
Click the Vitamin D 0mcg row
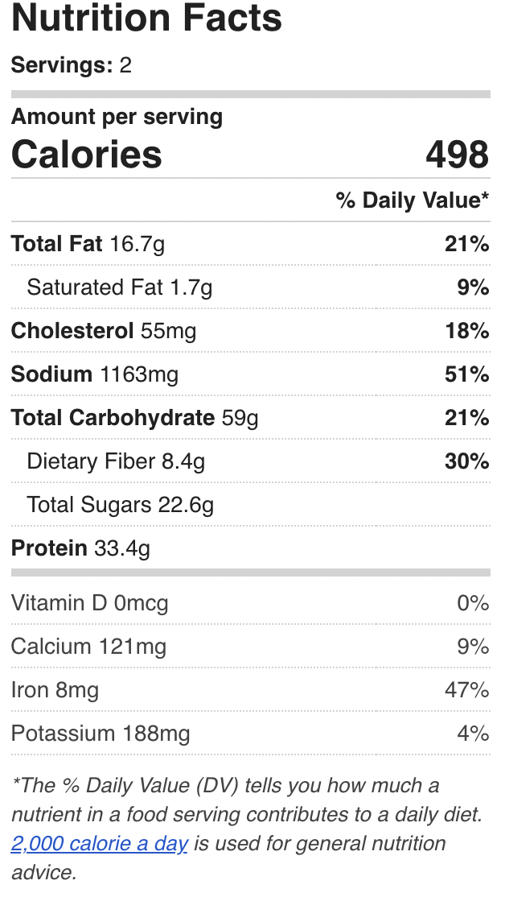(250, 603)
